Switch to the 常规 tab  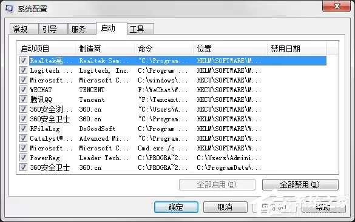(24, 29)
